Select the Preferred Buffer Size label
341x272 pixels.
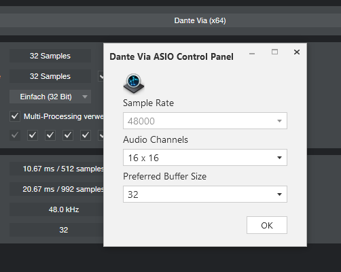(x=164, y=176)
